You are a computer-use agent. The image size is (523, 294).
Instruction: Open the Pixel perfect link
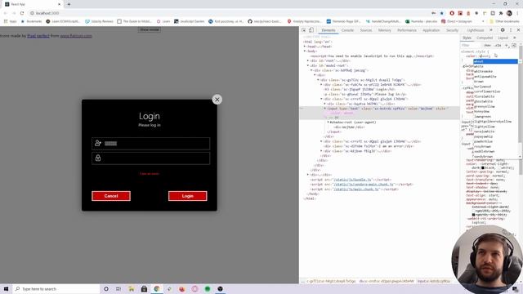(38, 36)
